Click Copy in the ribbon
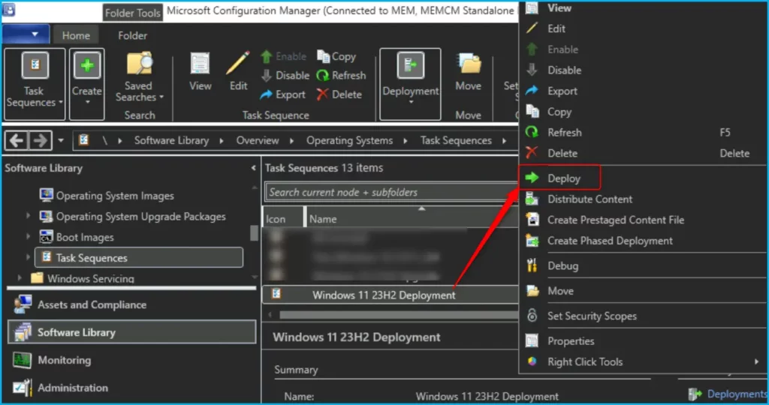769x405 pixels. click(x=336, y=57)
